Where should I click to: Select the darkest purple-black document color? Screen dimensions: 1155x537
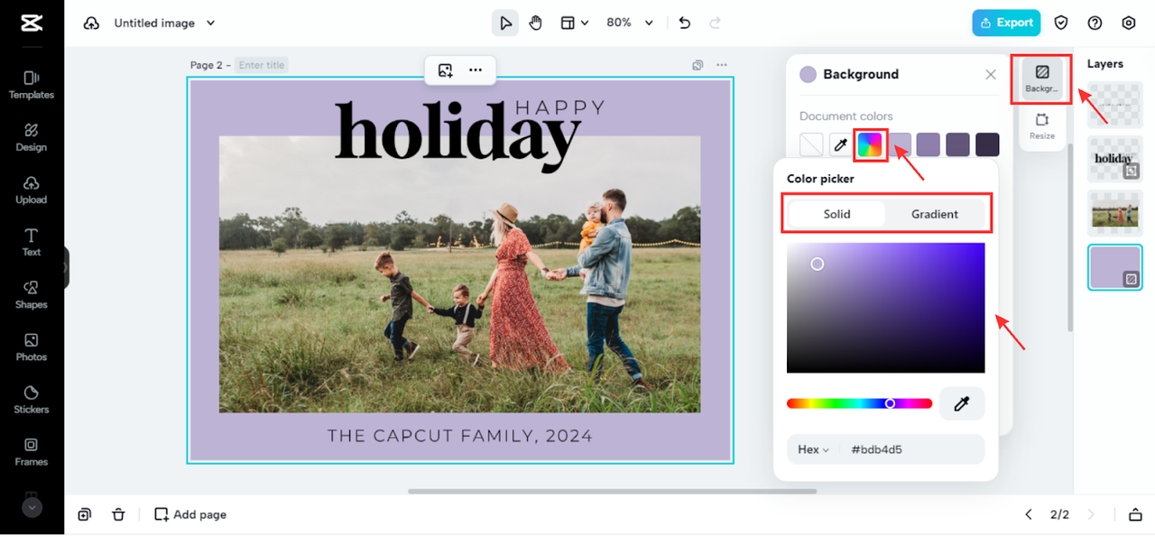pos(987,144)
